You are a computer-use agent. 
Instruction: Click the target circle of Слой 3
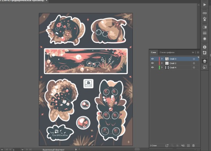click(x=194, y=59)
